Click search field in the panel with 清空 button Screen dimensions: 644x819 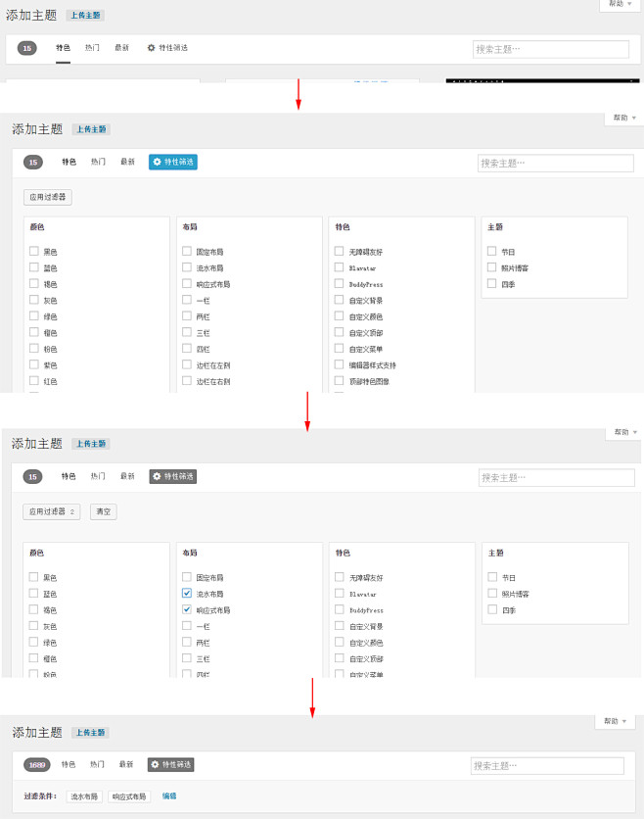pyautogui.click(x=556, y=477)
